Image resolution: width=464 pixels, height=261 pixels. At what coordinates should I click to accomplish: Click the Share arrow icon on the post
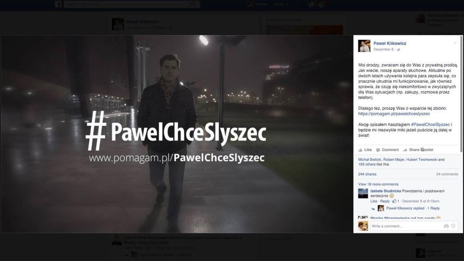[x=405, y=150]
